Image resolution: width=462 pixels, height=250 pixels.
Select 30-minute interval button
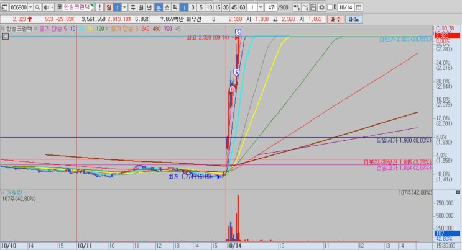[x=226, y=7]
